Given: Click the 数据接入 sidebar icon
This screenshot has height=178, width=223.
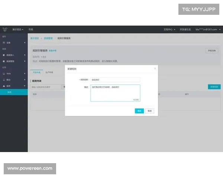Looking at the screenshot, I should [4, 55].
